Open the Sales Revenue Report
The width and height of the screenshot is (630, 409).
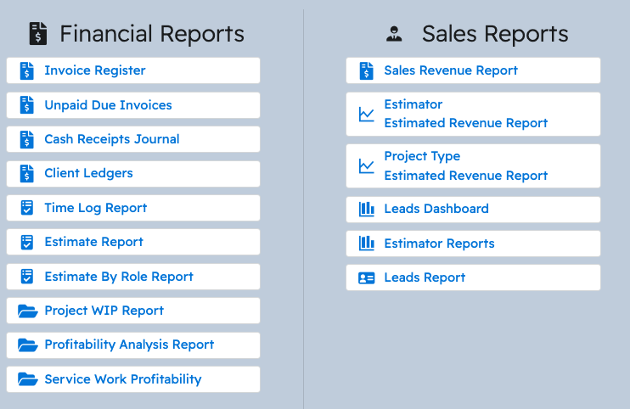(473, 70)
